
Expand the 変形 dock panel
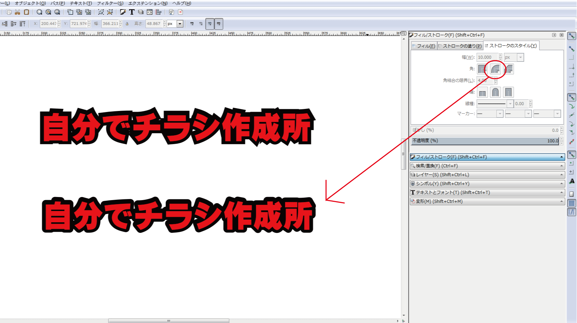487,201
